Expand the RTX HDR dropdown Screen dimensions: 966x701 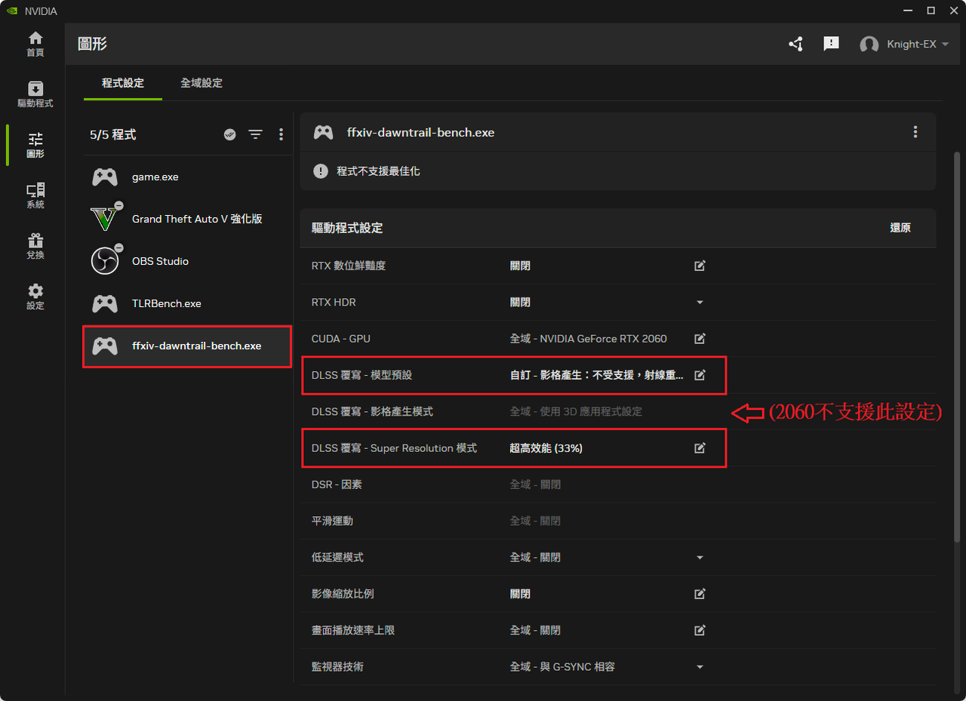point(700,302)
